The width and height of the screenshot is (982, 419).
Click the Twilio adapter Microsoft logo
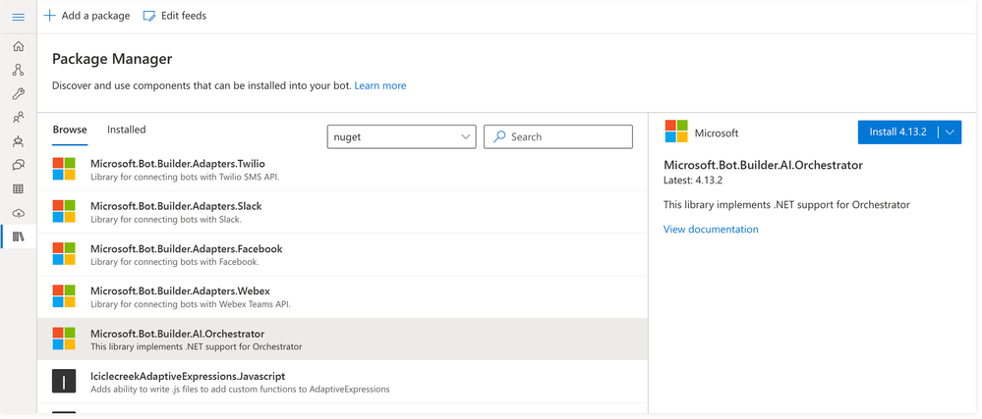[64, 169]
